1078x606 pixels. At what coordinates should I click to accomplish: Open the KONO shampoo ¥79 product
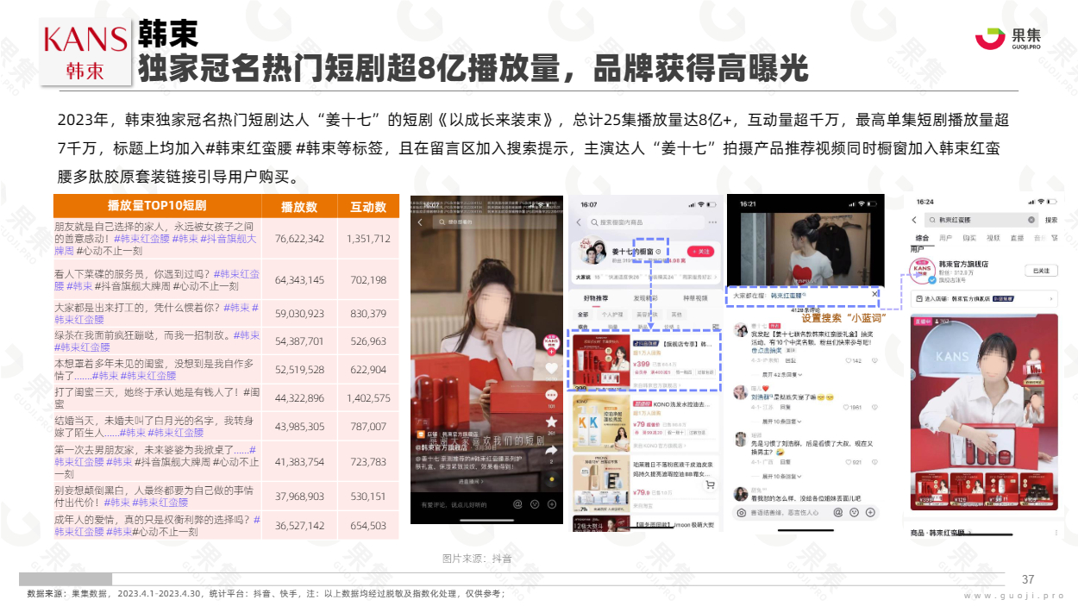coord(646,422)
